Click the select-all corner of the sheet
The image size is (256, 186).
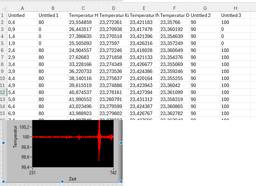4,8
